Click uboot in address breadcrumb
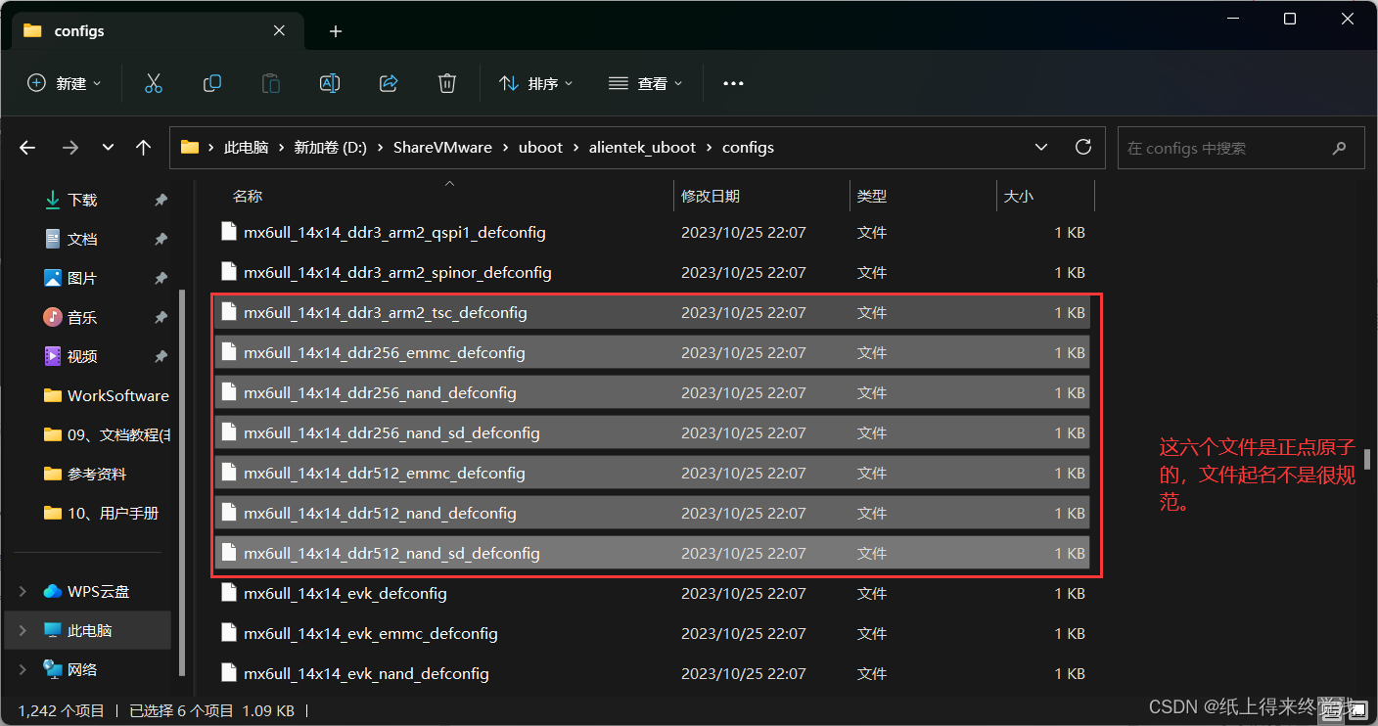Screen dimensions: 1378x726 tap(540, 148)
